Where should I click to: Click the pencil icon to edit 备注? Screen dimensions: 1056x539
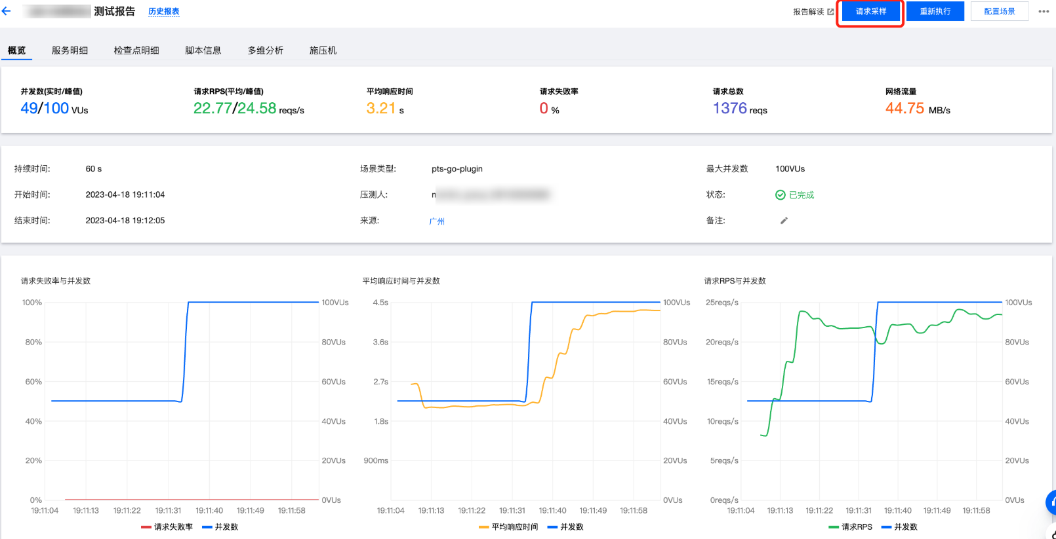click(784, 221)
